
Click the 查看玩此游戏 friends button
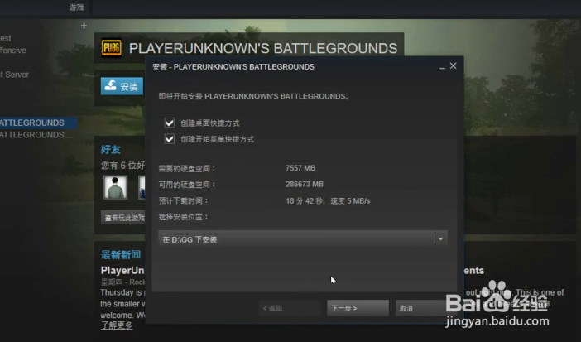pyautogui.click(x=123, y=218)
